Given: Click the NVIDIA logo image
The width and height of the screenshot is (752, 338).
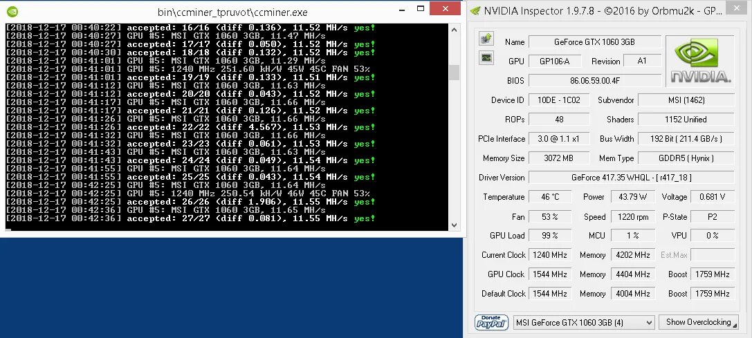Looking at the screenshot, I should click(699, 61).
